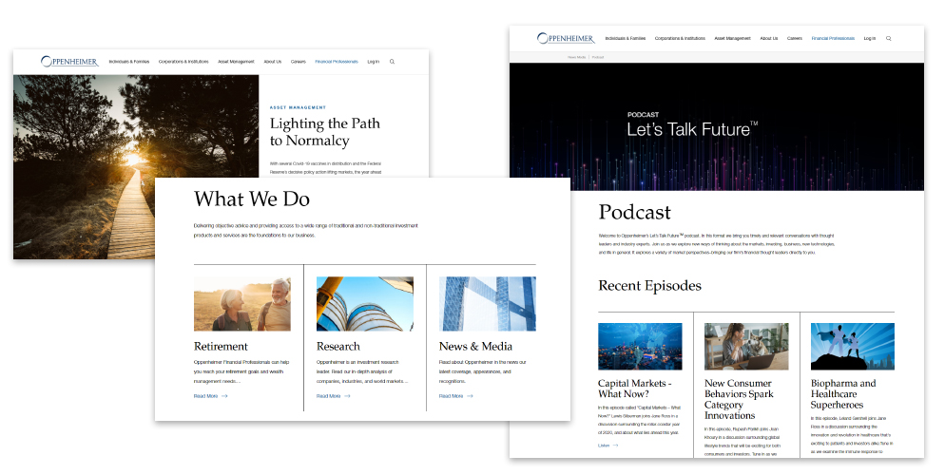
Task: Go to Careers on the Podcast page
Action: [x=795, y=39]
